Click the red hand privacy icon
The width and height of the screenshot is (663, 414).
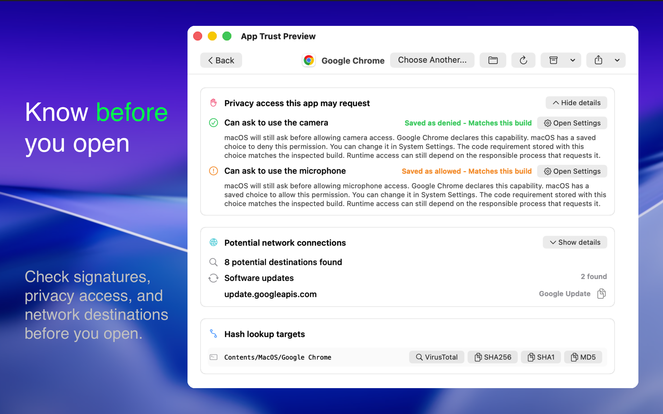(x=213, y=103)
